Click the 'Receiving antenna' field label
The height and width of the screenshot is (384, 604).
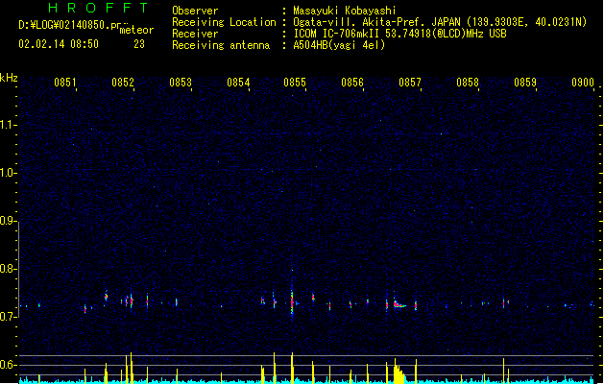221,45
